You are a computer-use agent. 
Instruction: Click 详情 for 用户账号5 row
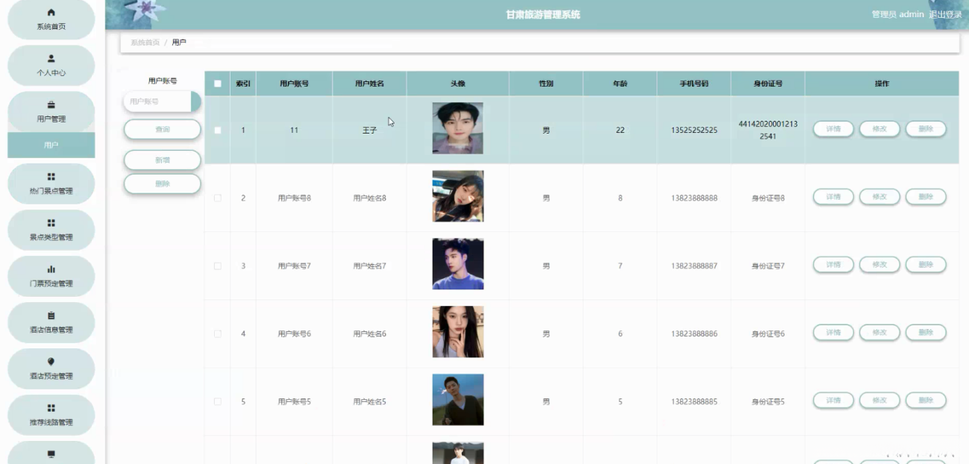point(833,401)
